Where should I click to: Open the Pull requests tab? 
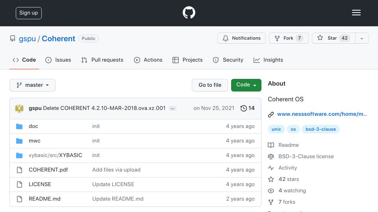102,60
